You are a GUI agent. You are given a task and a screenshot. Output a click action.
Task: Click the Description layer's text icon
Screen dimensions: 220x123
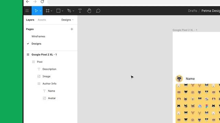[x=39, y=69]
